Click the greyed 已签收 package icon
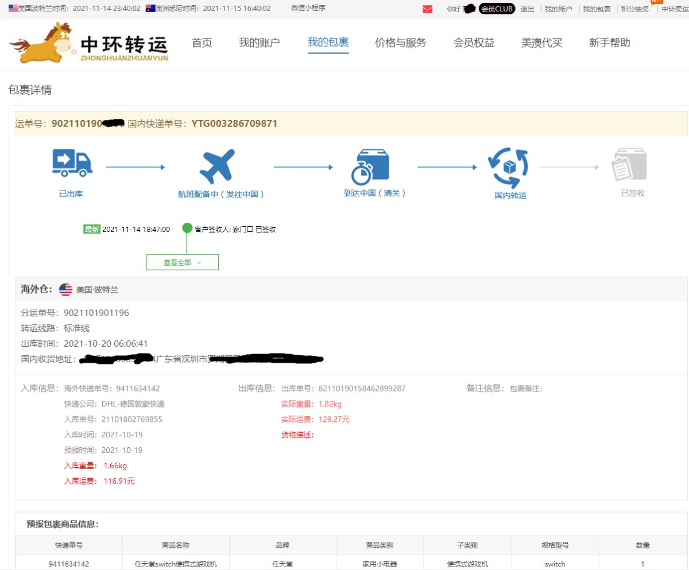The width and height of the screenshot is (689, 570). tap(629, 165)
